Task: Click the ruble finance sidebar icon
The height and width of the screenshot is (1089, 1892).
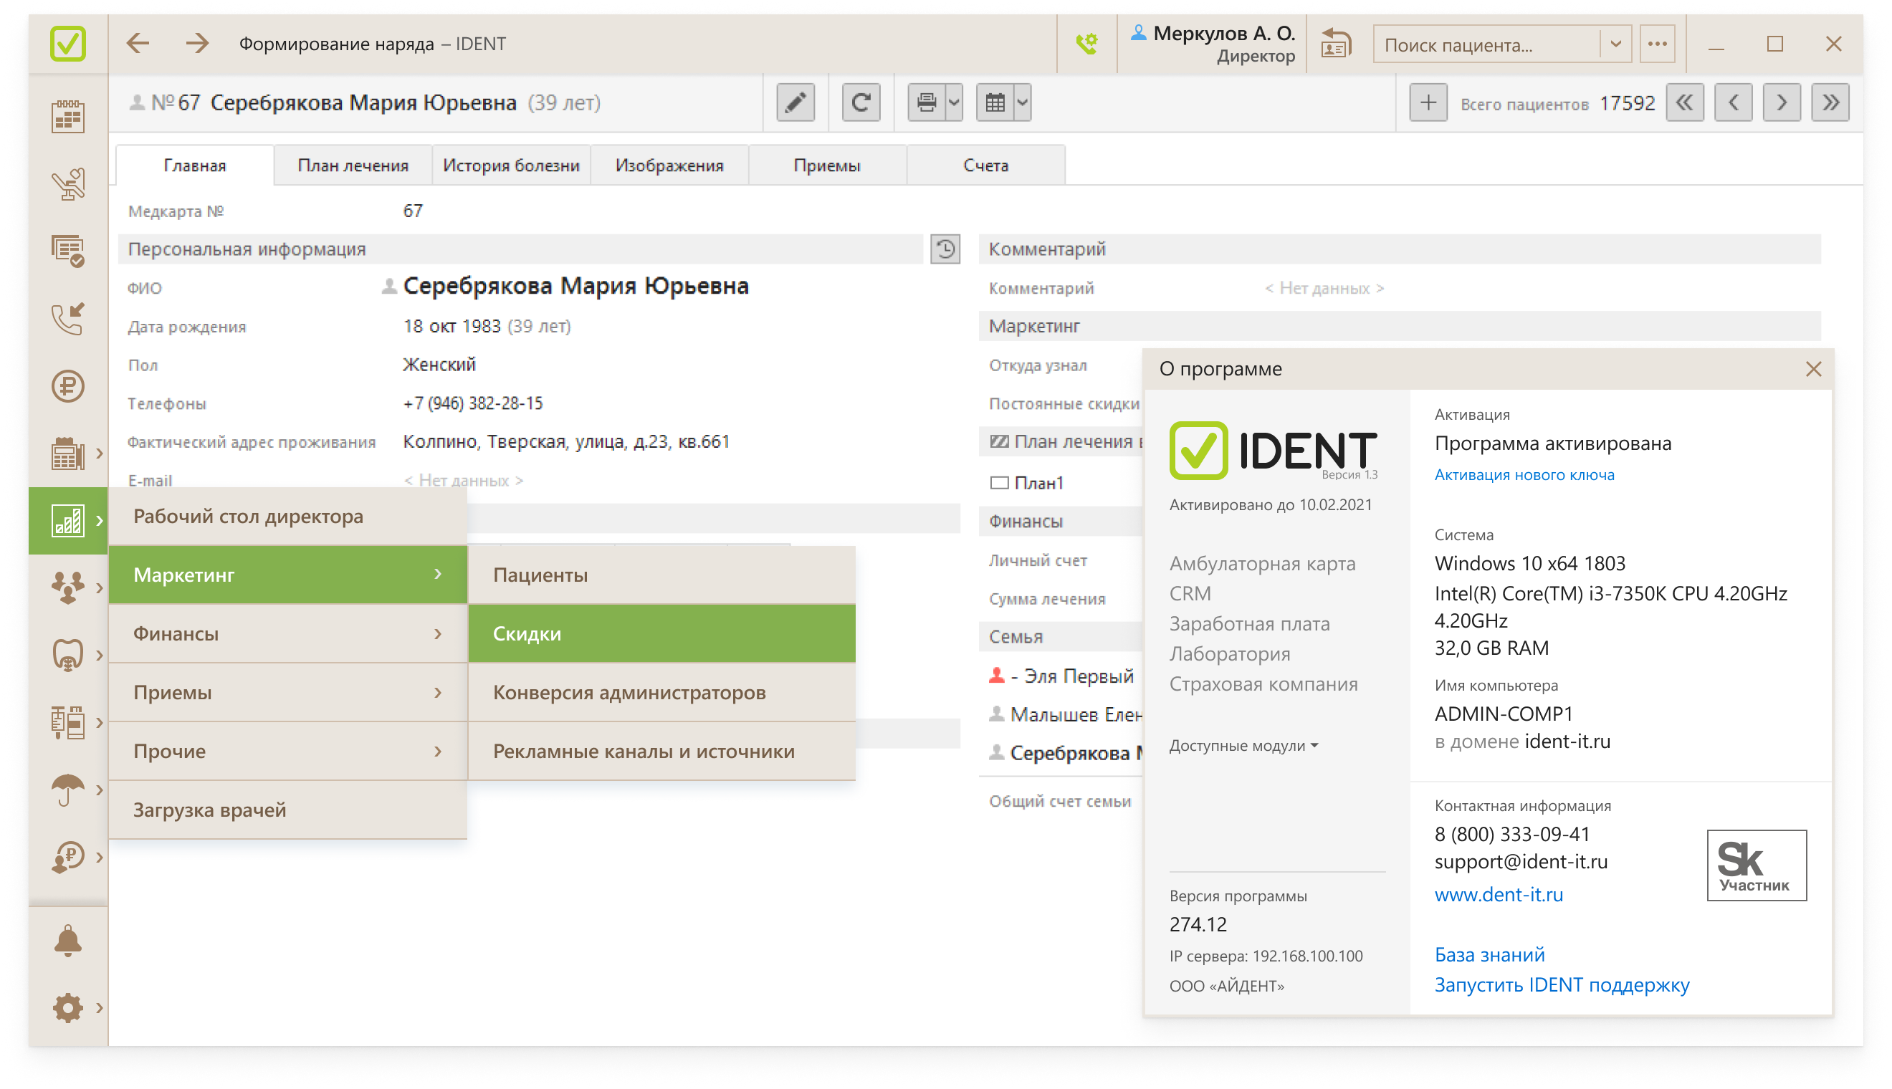Action: point(67,387)
